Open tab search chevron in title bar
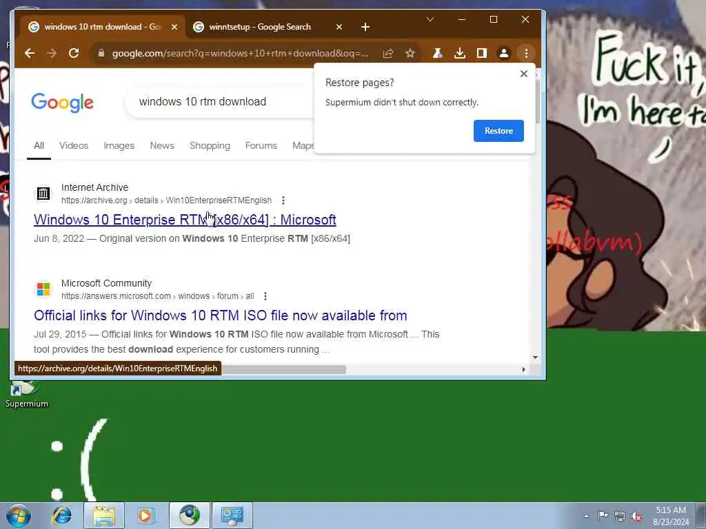The width and height of the screenshot is (706, 529). click(430, 19)
